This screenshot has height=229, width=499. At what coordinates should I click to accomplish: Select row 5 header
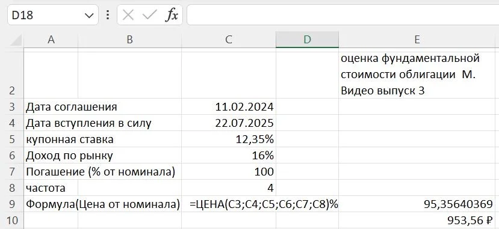pos(12,139)
